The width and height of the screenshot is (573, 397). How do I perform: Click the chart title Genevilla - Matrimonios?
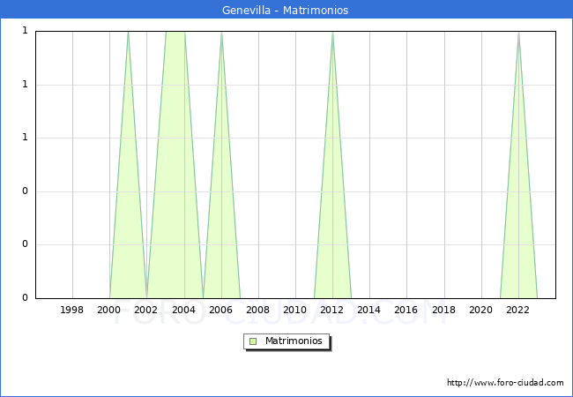(x=286, y=11)
